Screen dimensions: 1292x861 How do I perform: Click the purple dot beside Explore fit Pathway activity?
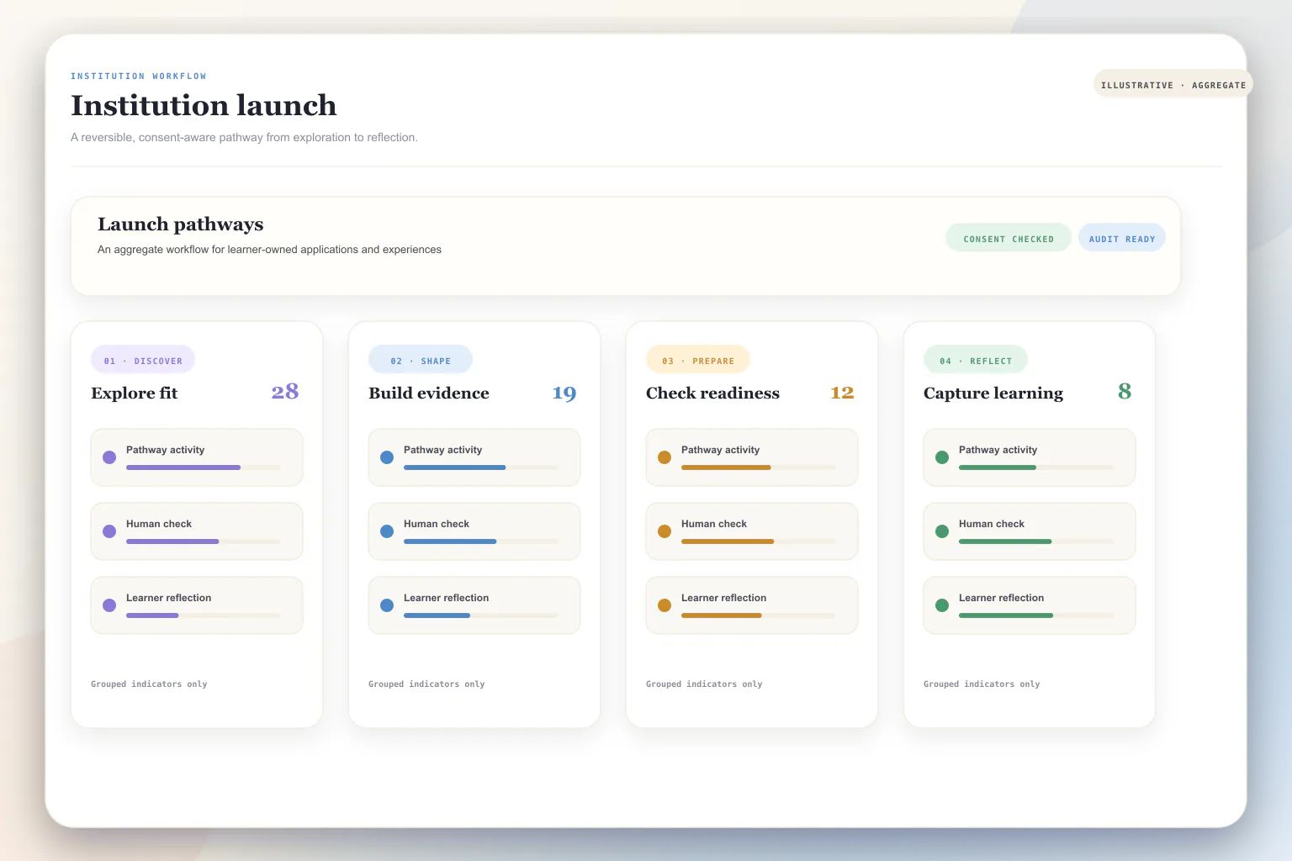click(109, 457)
